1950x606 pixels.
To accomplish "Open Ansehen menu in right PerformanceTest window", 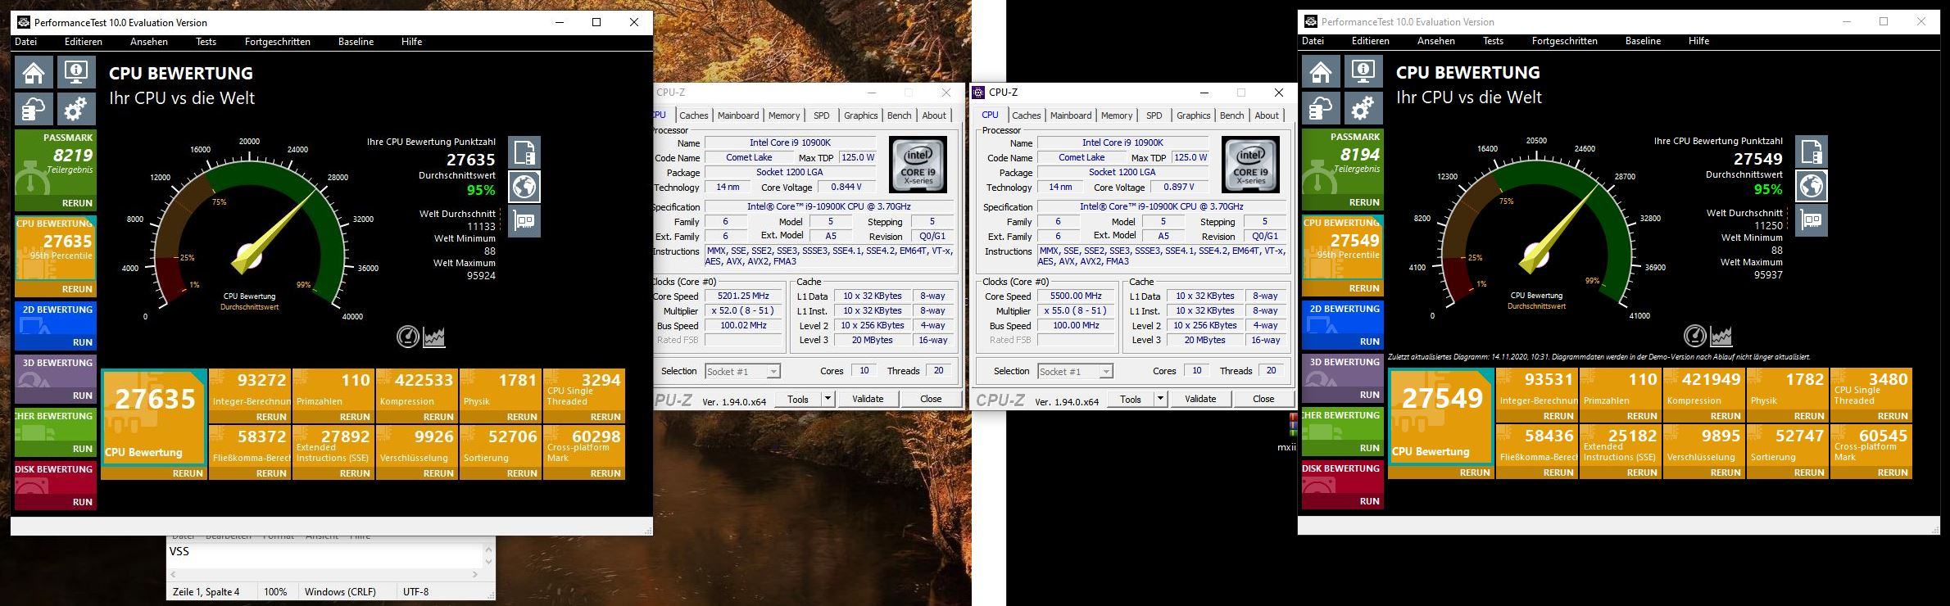I will pyautogui.click(x=1436, y=41).
